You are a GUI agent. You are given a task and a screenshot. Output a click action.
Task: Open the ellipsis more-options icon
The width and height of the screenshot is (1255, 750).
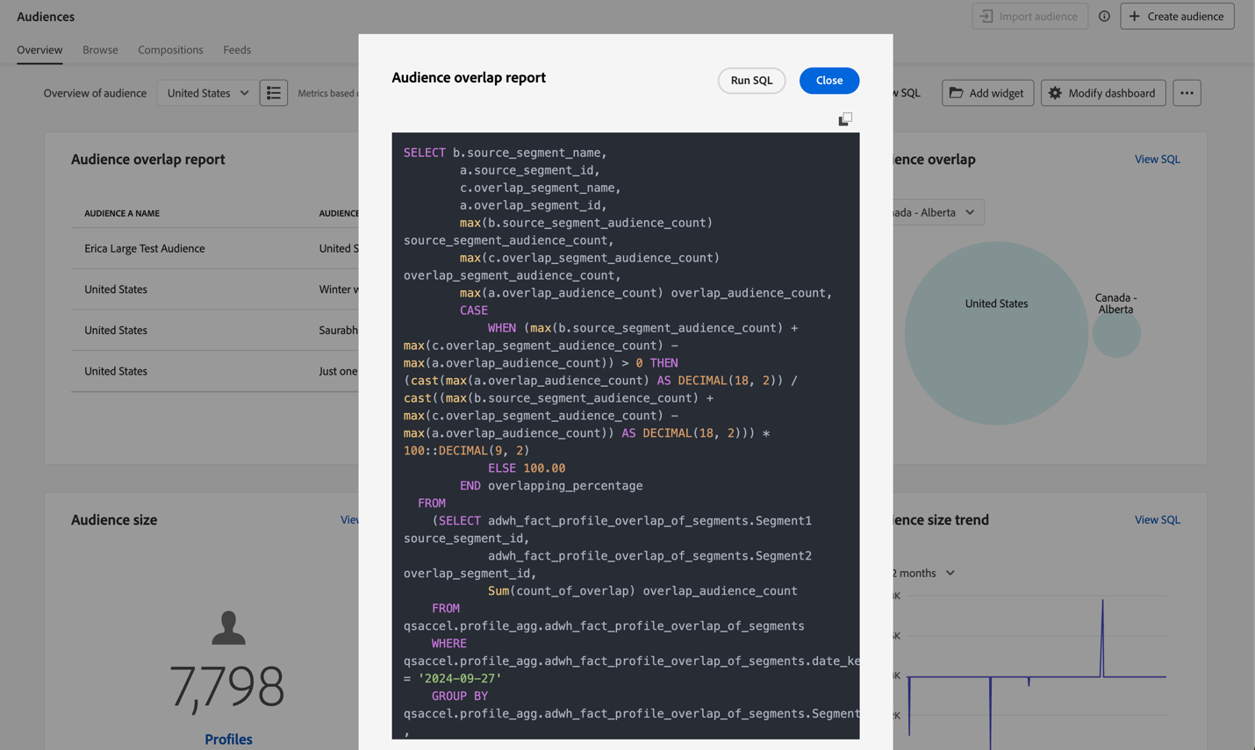pos(1187,92)
